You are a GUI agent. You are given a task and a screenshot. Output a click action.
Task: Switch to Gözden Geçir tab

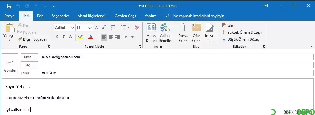coord(126,16)
